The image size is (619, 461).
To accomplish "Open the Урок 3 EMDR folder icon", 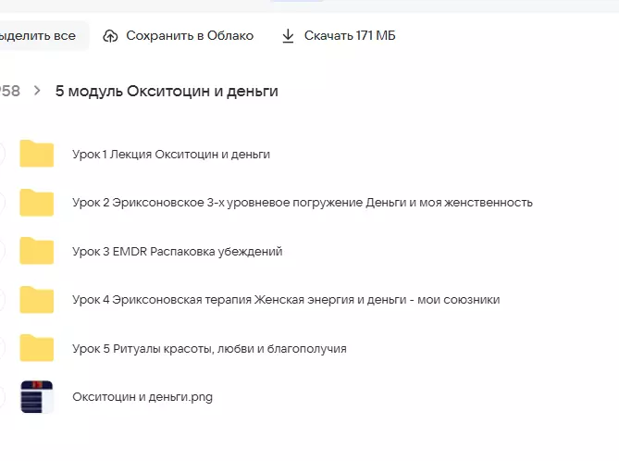I will [x=37, y=251].
